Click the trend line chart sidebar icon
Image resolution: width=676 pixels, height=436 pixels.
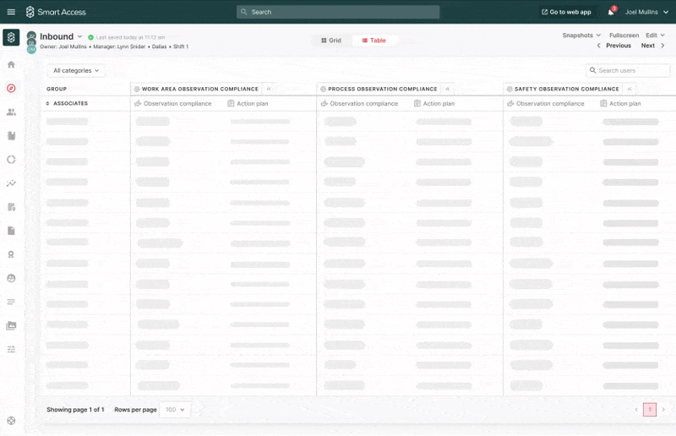click(11, 183)
